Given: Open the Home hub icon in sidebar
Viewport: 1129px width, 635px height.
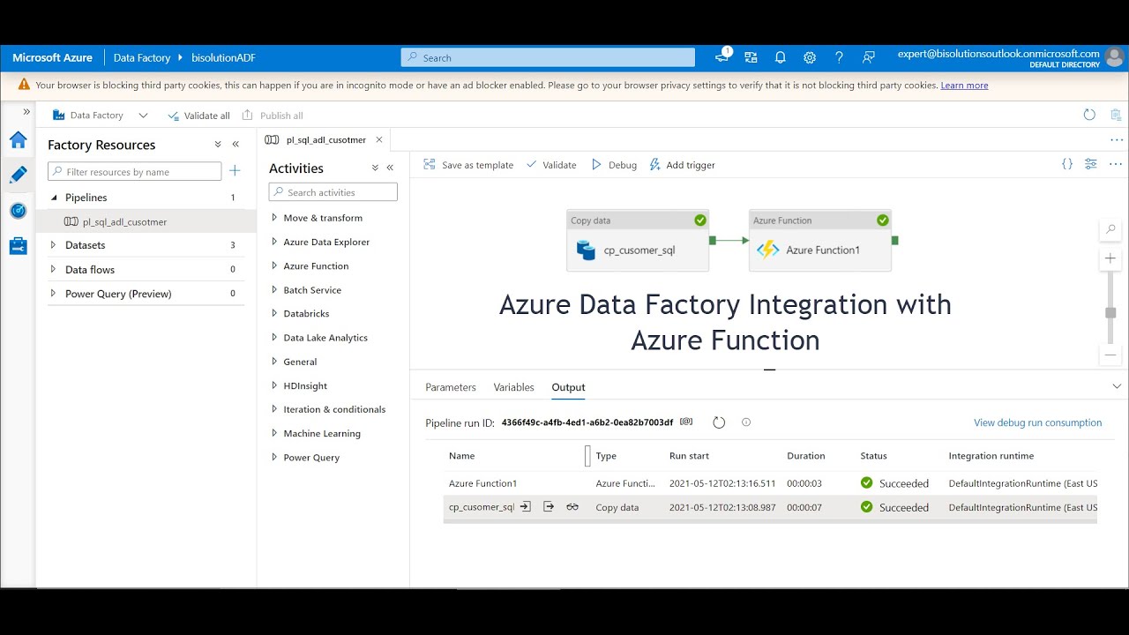Looking at the screenshot, I should pyautogui.click(x=18, y=139).
